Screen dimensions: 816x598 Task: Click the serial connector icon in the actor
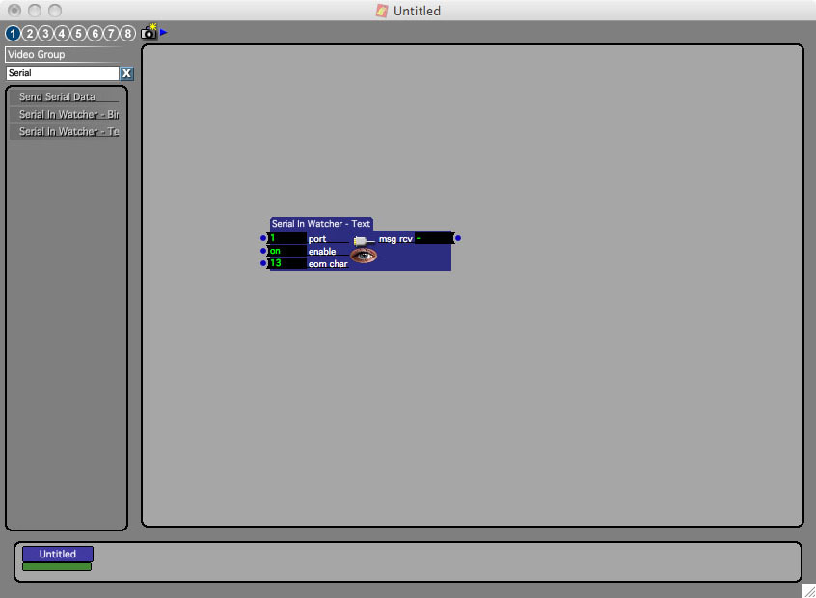point(360,239)
